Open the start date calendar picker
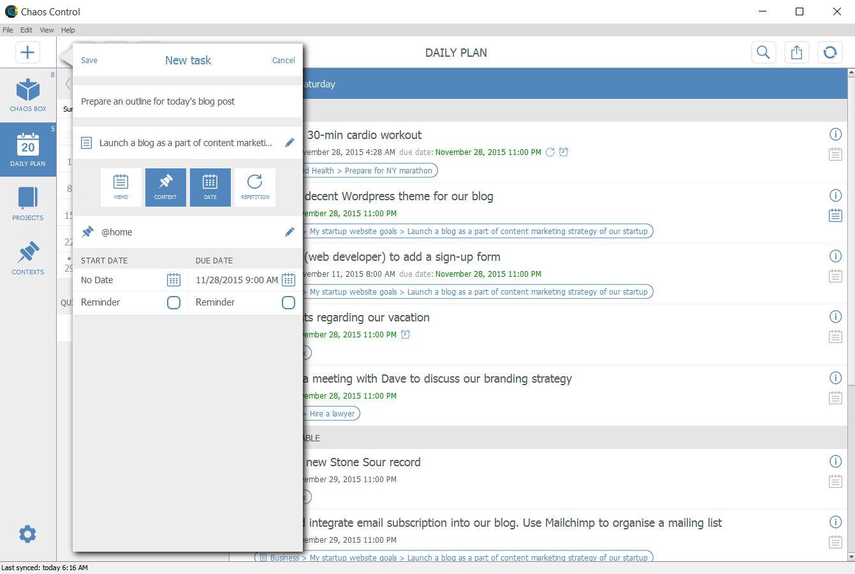 pyautogui.click(x=173, y=280)
